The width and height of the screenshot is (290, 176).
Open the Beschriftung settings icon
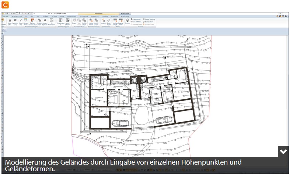(x=15, y=22)
